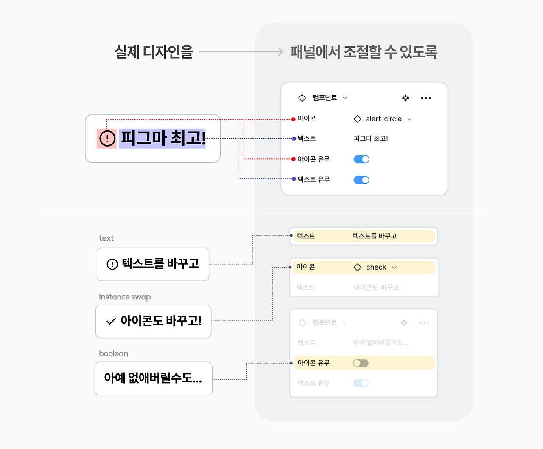
Task: Click the 패널에서 조절할 수 있도록 heading
Action: [364, 52]
